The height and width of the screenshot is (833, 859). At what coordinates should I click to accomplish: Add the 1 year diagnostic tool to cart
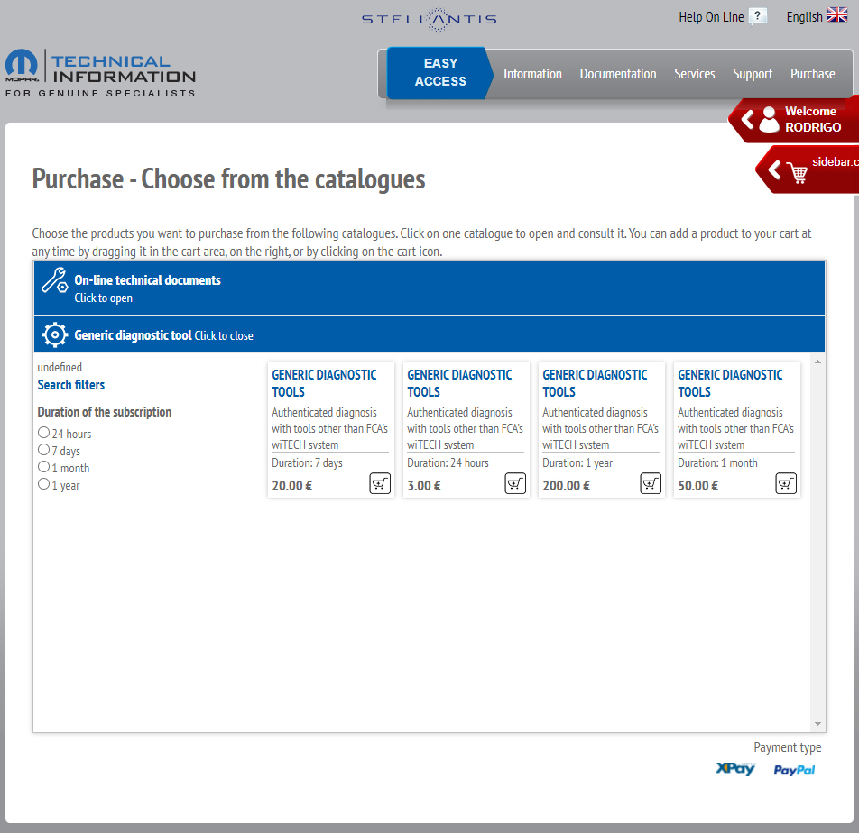[651, 483]
